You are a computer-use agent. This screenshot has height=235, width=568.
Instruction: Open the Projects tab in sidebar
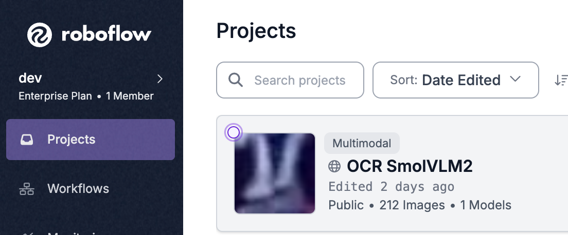click(x=91, y=140)
